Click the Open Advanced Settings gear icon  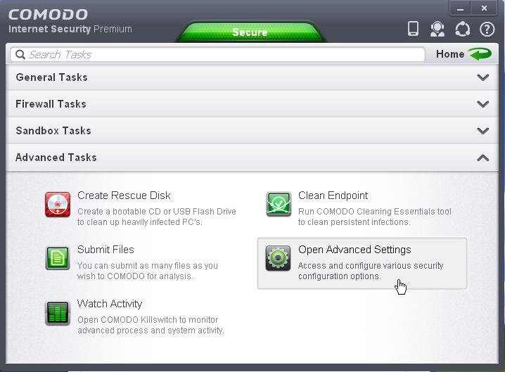279,258
